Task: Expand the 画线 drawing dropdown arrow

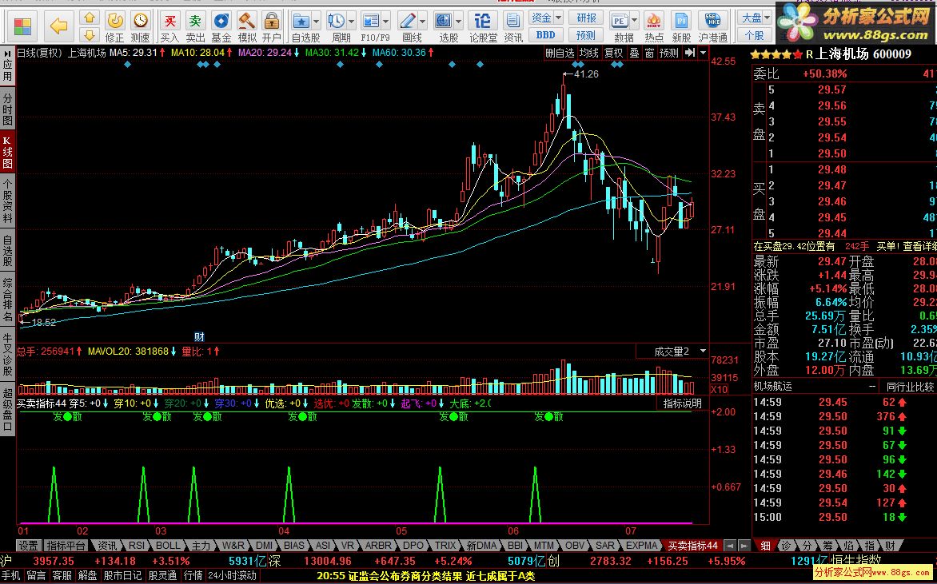Action: [x=422, y=22]
